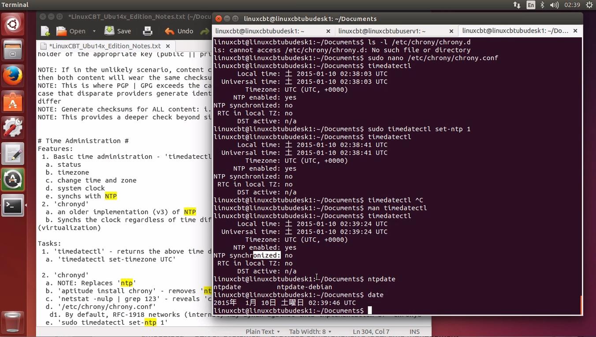Open the Ubuntu Dash launcher
The image size is (596, 337).
(x=13, y=24)
